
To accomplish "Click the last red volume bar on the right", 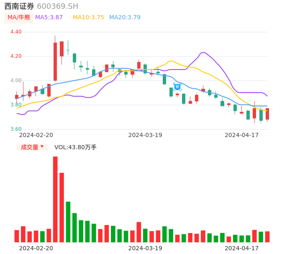I will click(x=267, y=237).
